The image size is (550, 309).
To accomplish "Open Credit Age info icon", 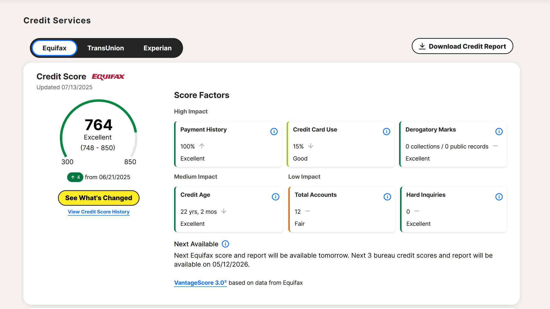I will coord(275,197).
